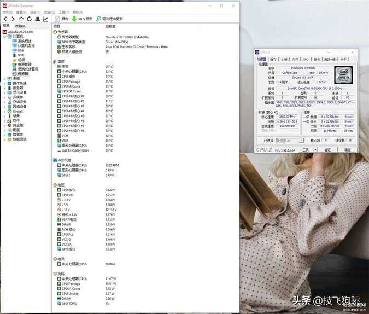Open the IPMI tree entry

21,55
